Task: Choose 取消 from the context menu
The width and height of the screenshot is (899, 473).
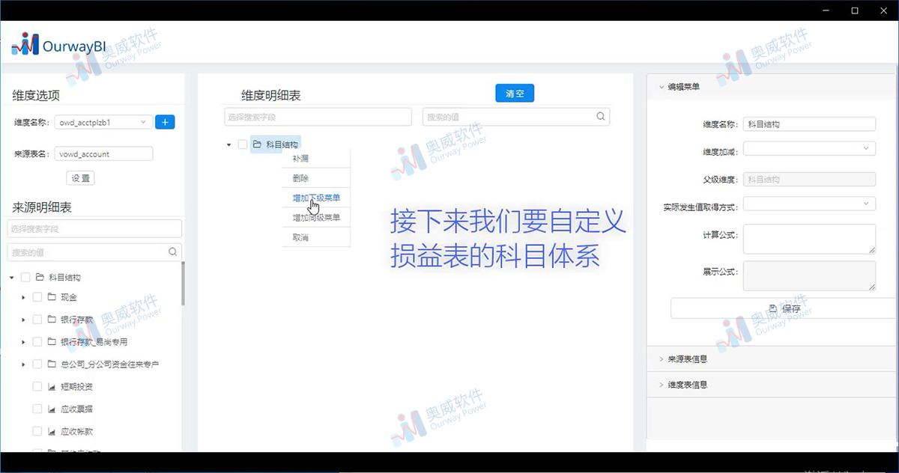Action: click(x=315, y=237)
